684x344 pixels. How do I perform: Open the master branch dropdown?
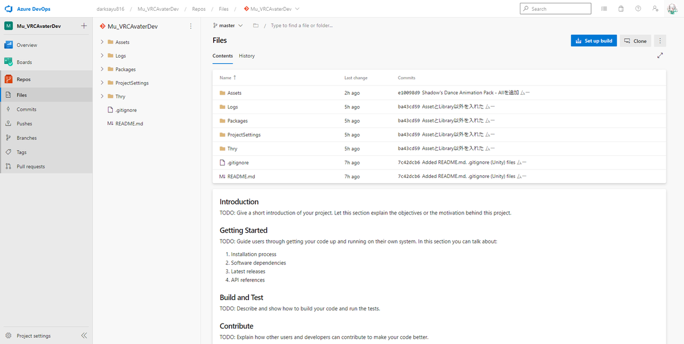point(227,26)
